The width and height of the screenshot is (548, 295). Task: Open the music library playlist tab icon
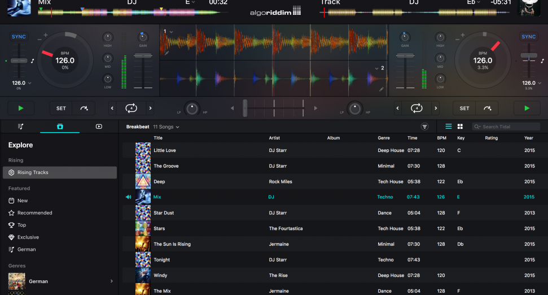click(x=20, y=127)
